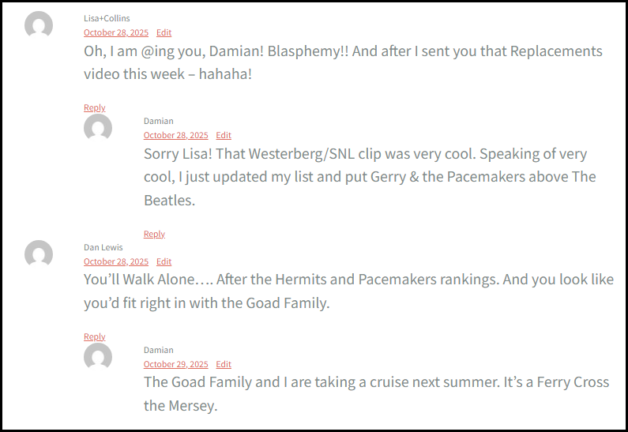This screenshot has height=432, width=628.
Task: Click Damian's avatar beside the Goad Family cruise comment
Action: tap(98, 357)
